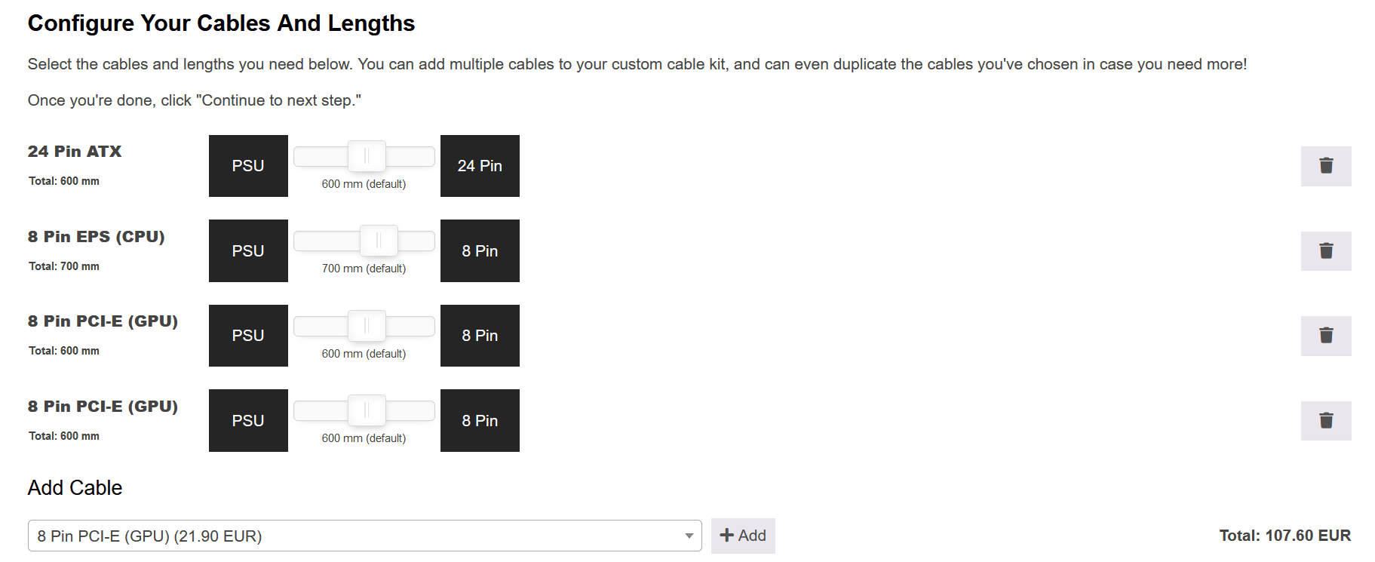Click the 24 Pin ATX length slider handle
The width and height of the screenshot is (1375, 562).
pyautogui.click(x=367, y=156)
